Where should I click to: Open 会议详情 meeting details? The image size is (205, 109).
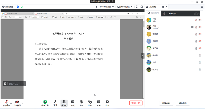8,7
